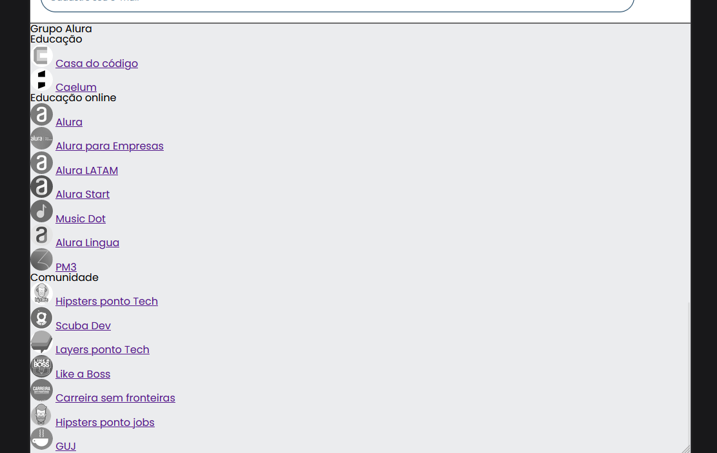Screen dimensions: 717x453
Task: Click the Grupo Alura heading text
Action: (61, 29)
